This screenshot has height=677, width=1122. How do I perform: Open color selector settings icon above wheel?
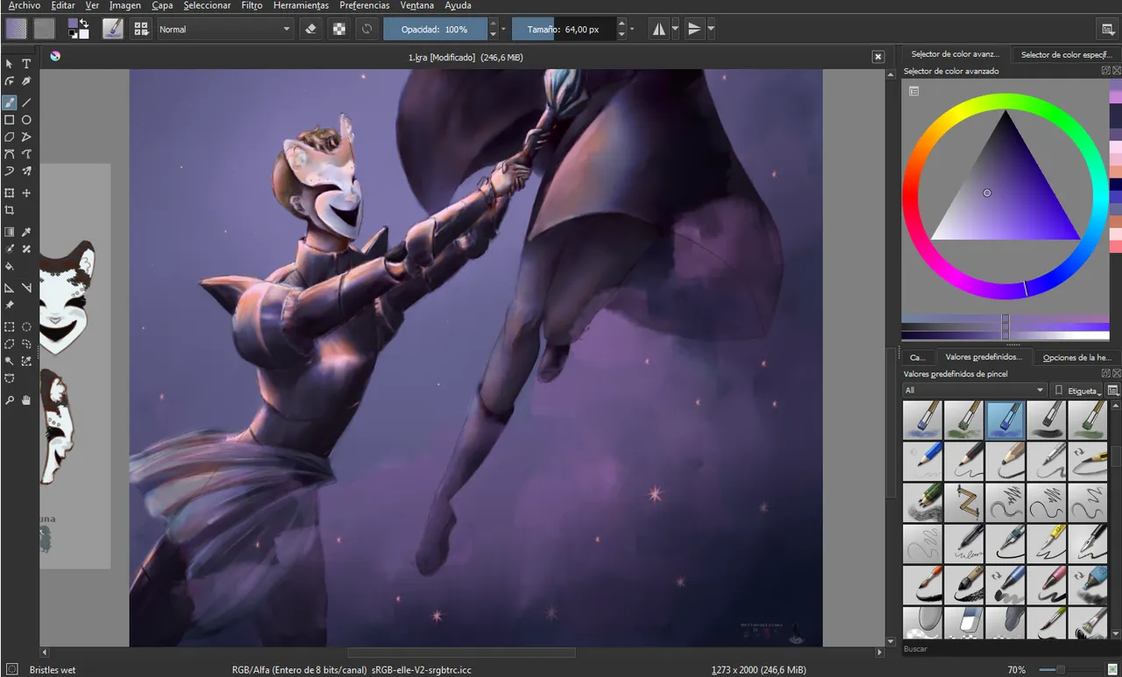coord(913,91)
